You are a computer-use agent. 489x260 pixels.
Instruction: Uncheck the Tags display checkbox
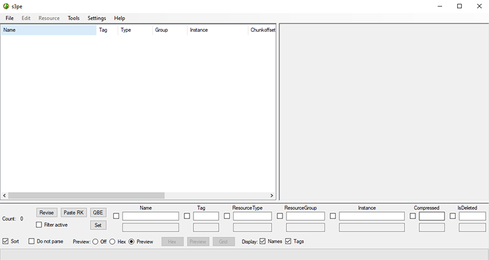[288, 241]
